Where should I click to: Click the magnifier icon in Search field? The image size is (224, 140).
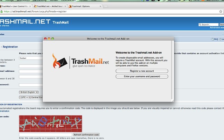(200, 24)
